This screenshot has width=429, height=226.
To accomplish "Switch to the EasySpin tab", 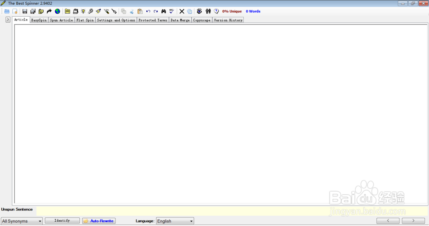I will coord(39,20).
